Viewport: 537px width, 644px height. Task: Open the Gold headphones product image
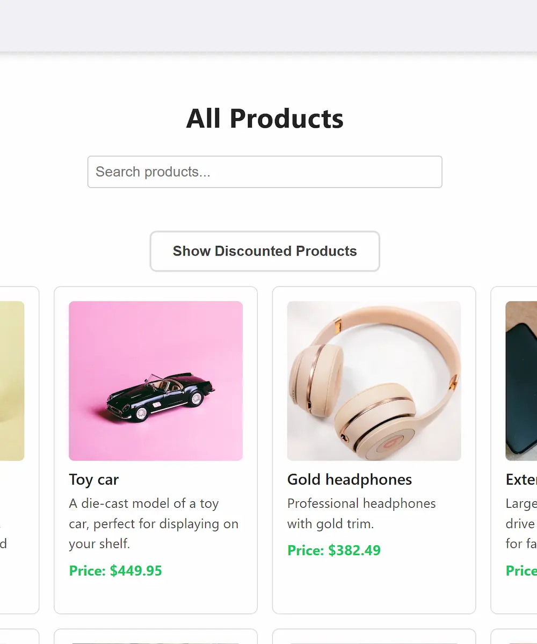click(374, 380)
